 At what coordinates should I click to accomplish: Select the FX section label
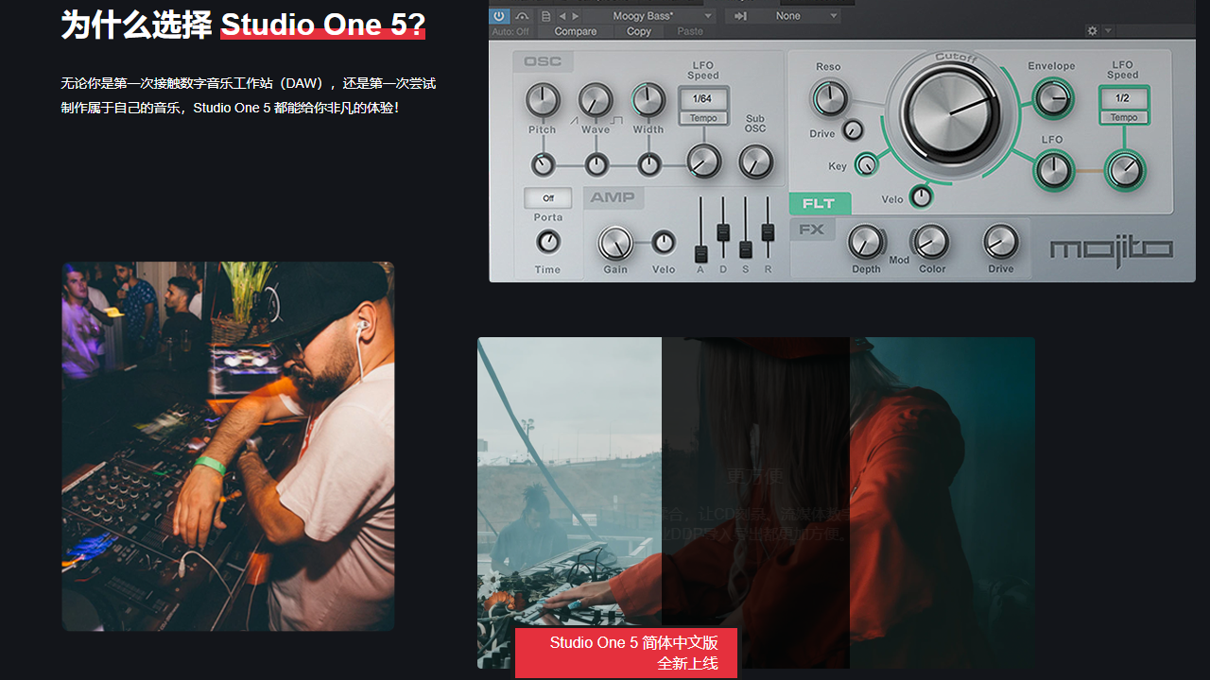click(x=812, y=229)
